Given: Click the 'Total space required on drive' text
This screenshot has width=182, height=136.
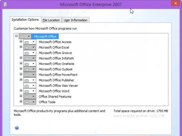Looking at the screenshot, I should pos(141,111).
